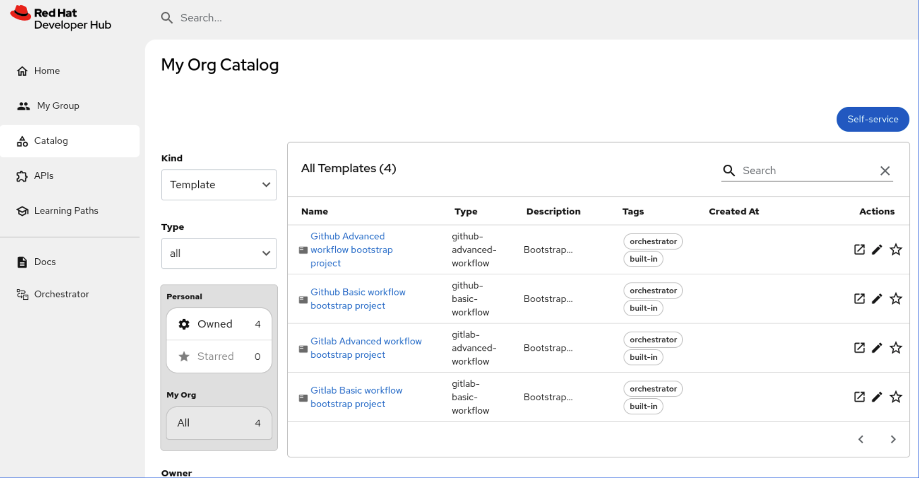919x478 pixels.
Task: Open the Learning Paths icon
Action: (22, 211)
